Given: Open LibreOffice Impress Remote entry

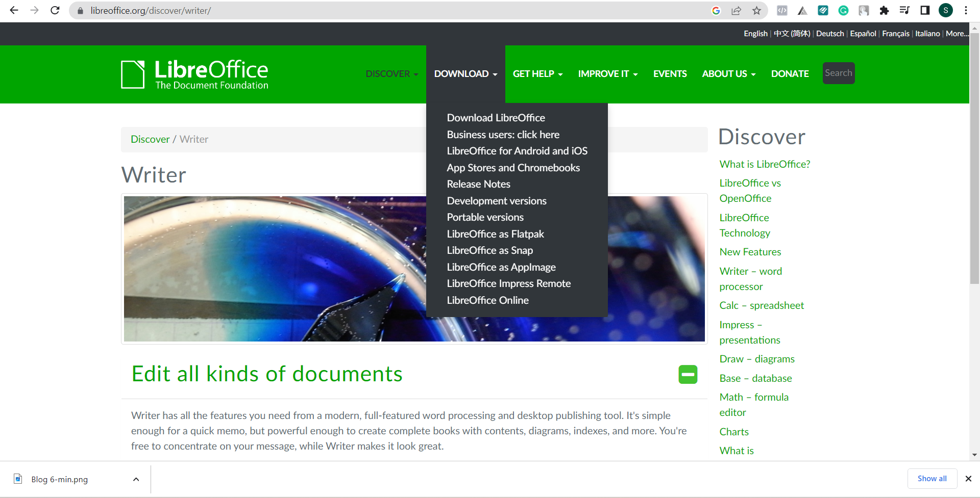Looking at the screenshot, I should (509, 283).
